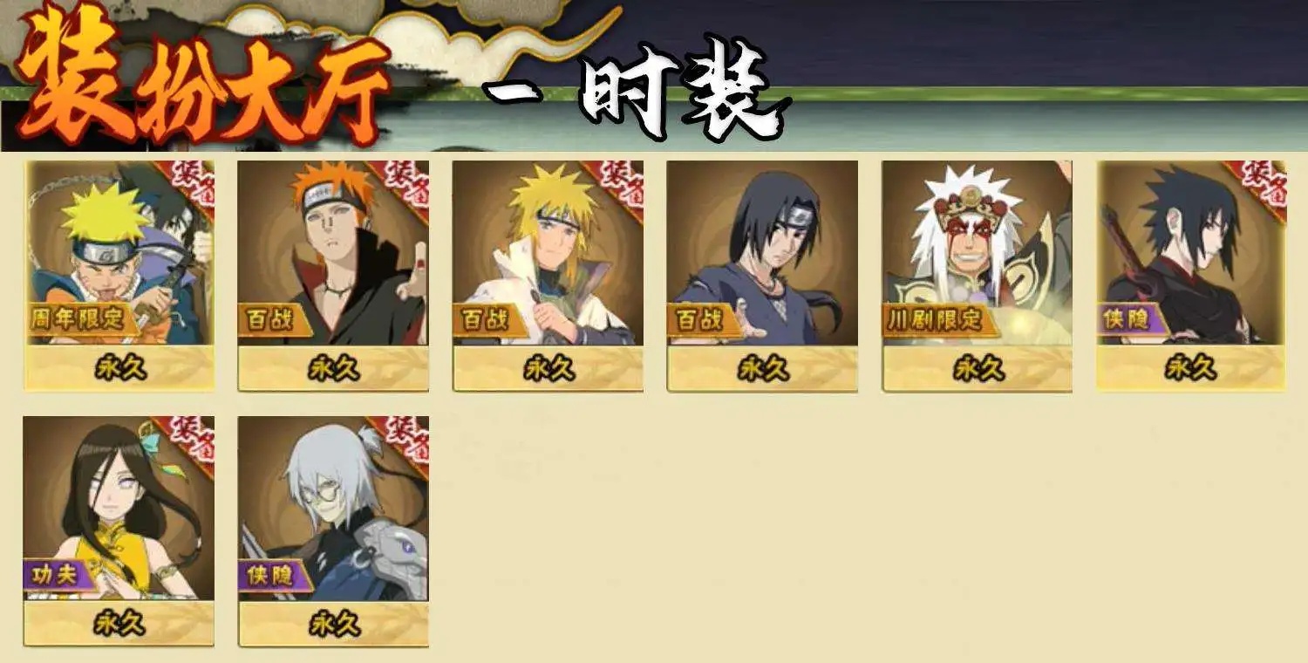Click the 百战 tag on the Itachi card
The image size is (1308, 663).
tap(698, 318)
